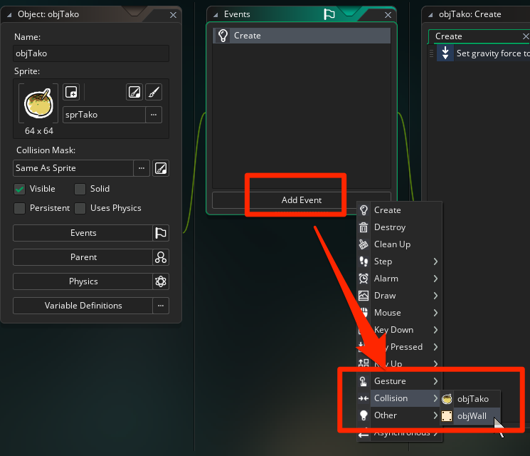
Task: Select objWall in Collision submenu
Action: coord(470,416)
